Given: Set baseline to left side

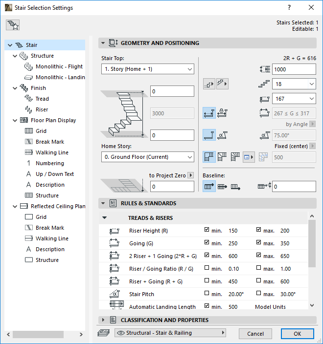Looking at the screenshot, I should point(209,186).
